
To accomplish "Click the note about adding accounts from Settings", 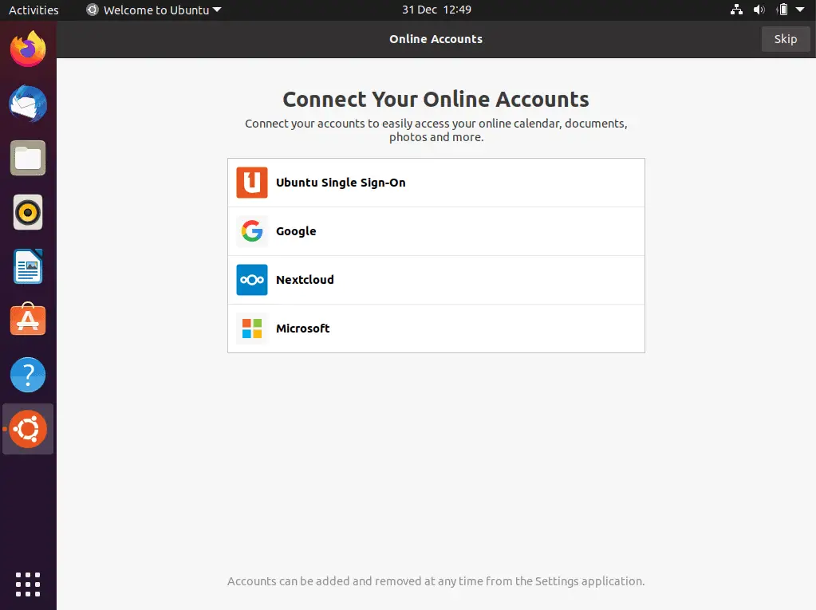I will pyautogui.click(x=436, y=581).
